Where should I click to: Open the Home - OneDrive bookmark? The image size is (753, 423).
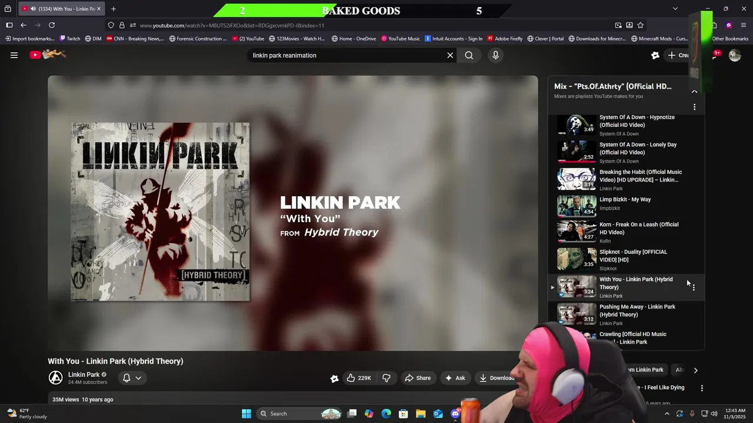354,39
